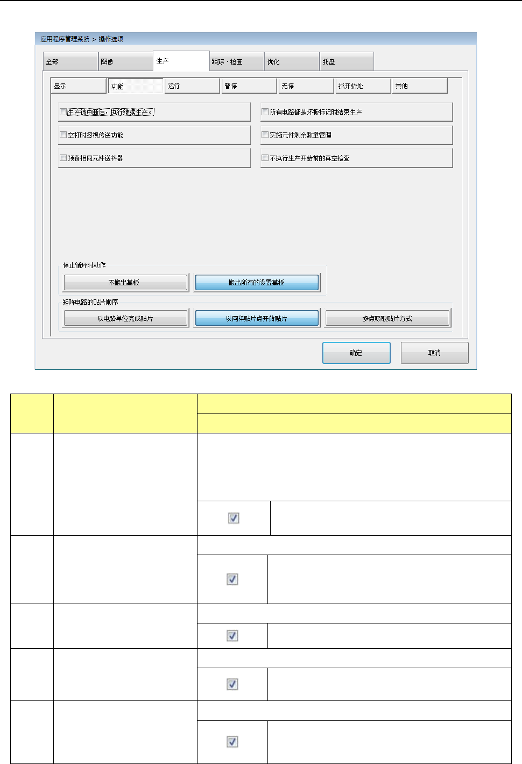522x764 pixels.
Task: Enable 生产被中断后，执行继续生产 checkbox
Action: click(x=63, y=112)
